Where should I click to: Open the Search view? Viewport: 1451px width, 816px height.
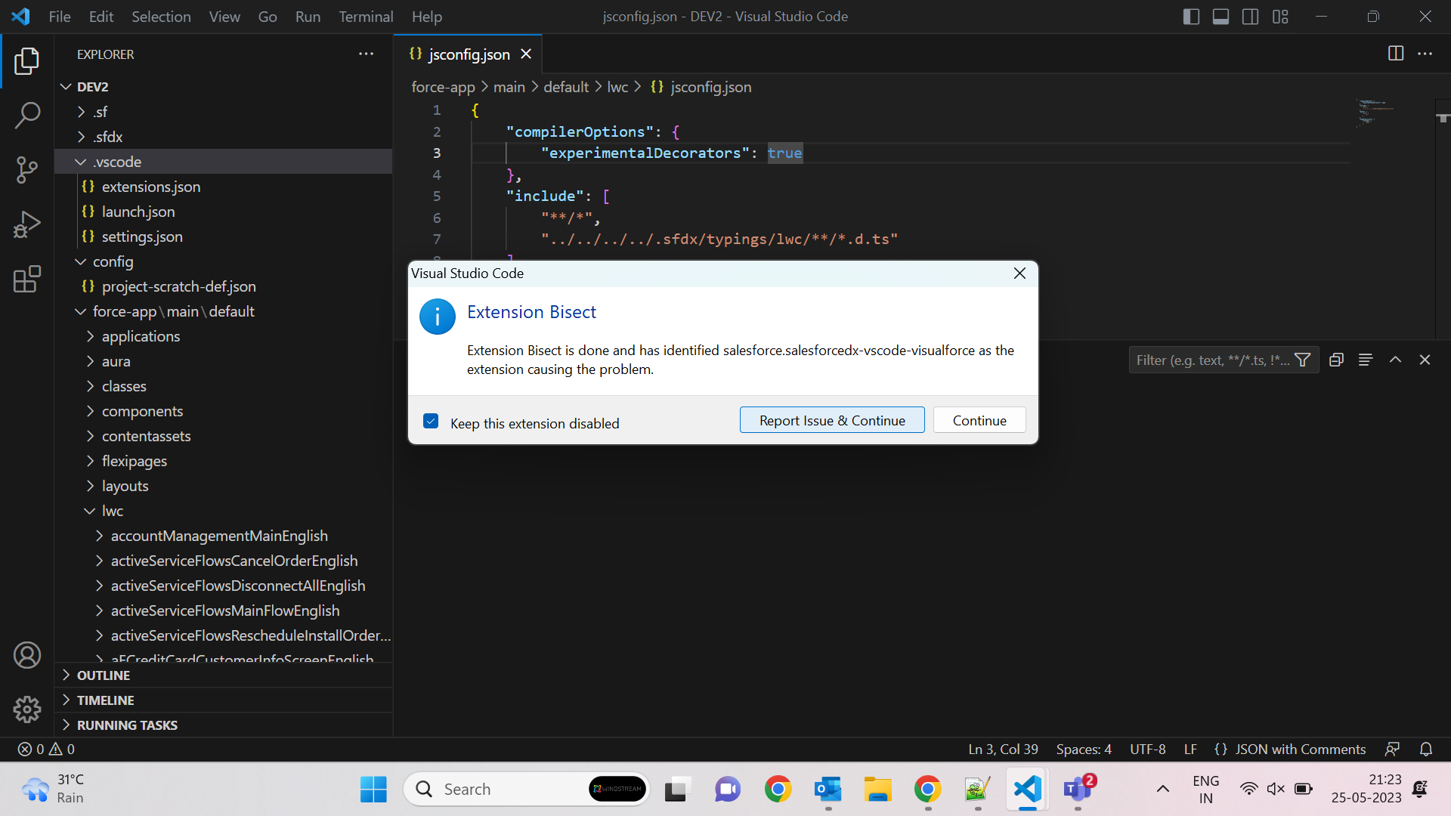click(27, 115)
